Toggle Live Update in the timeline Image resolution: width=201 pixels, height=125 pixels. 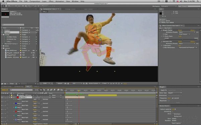click(41, 90)
